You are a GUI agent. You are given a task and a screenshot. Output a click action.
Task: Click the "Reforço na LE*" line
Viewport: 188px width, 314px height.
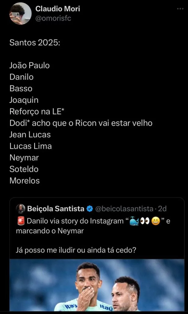click(x=36, y=112)
